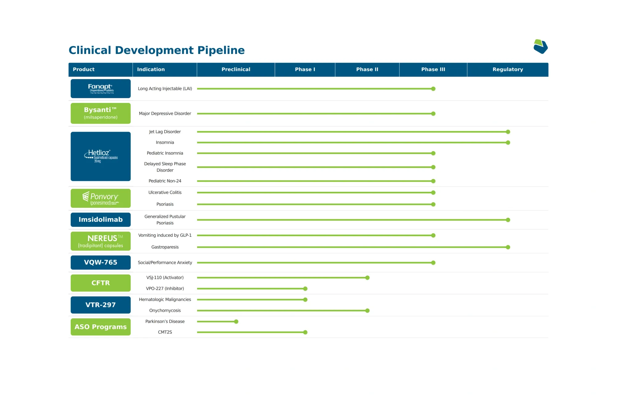Select the Bysanti (milsaperidone) product box

[101, 113]
